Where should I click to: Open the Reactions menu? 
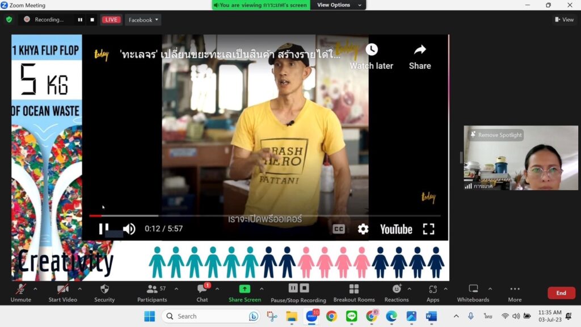396,290
